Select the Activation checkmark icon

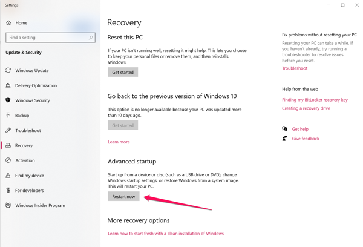[x=8, y=160]
